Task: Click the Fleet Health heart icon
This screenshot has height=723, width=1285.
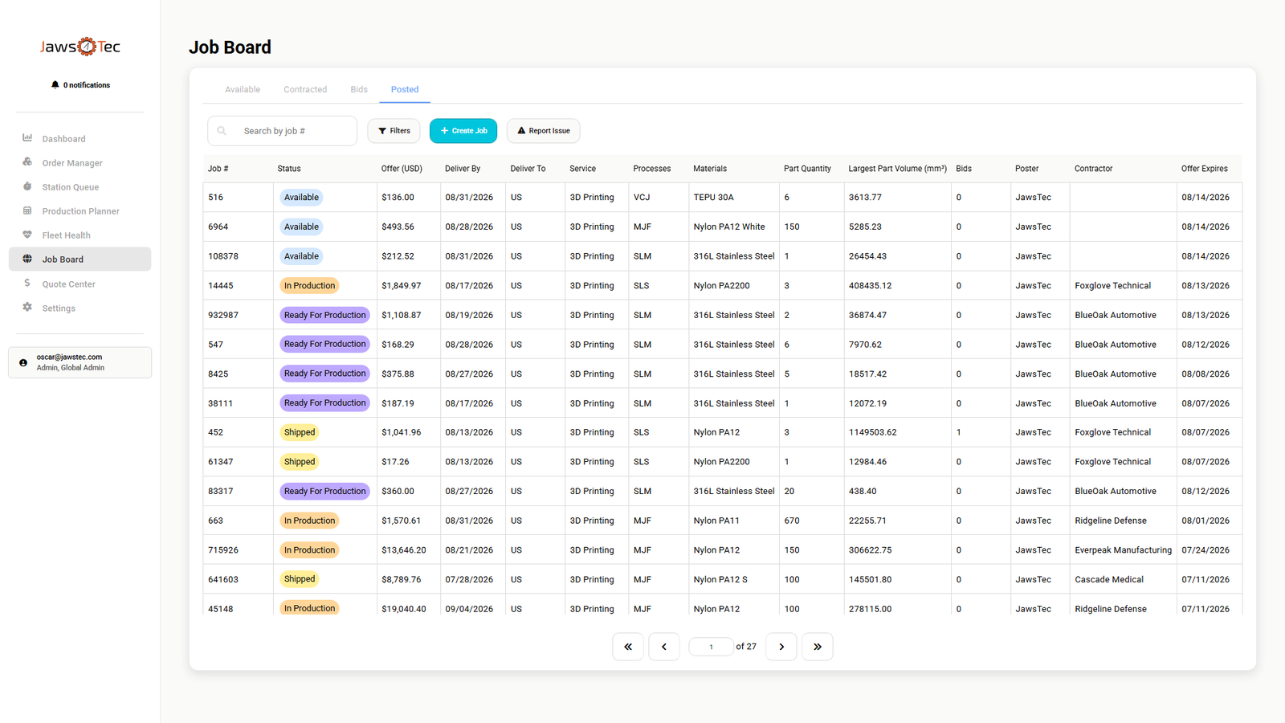Action: point(27,235)
